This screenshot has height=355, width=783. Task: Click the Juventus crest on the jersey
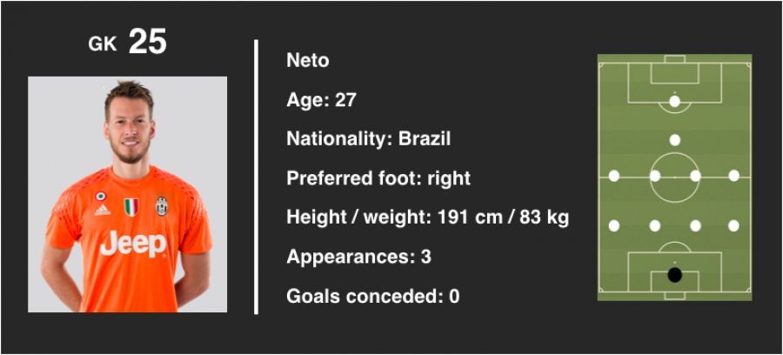click(163, 206)
